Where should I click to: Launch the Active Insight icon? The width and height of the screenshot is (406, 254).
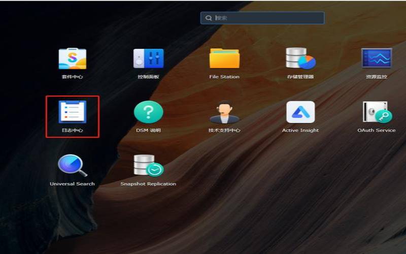(300, 112)
